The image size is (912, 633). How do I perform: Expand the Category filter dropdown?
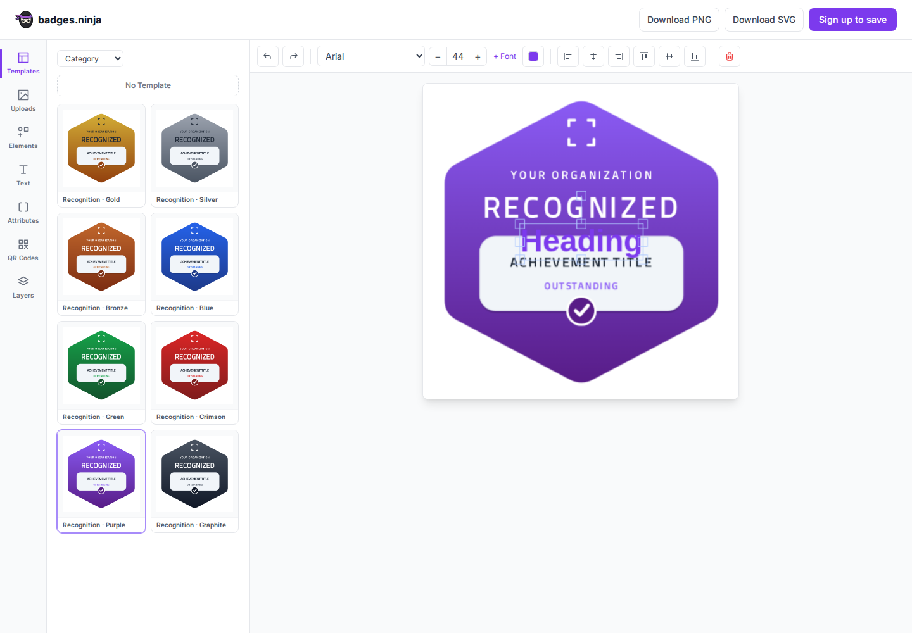(x=90, y=58)
